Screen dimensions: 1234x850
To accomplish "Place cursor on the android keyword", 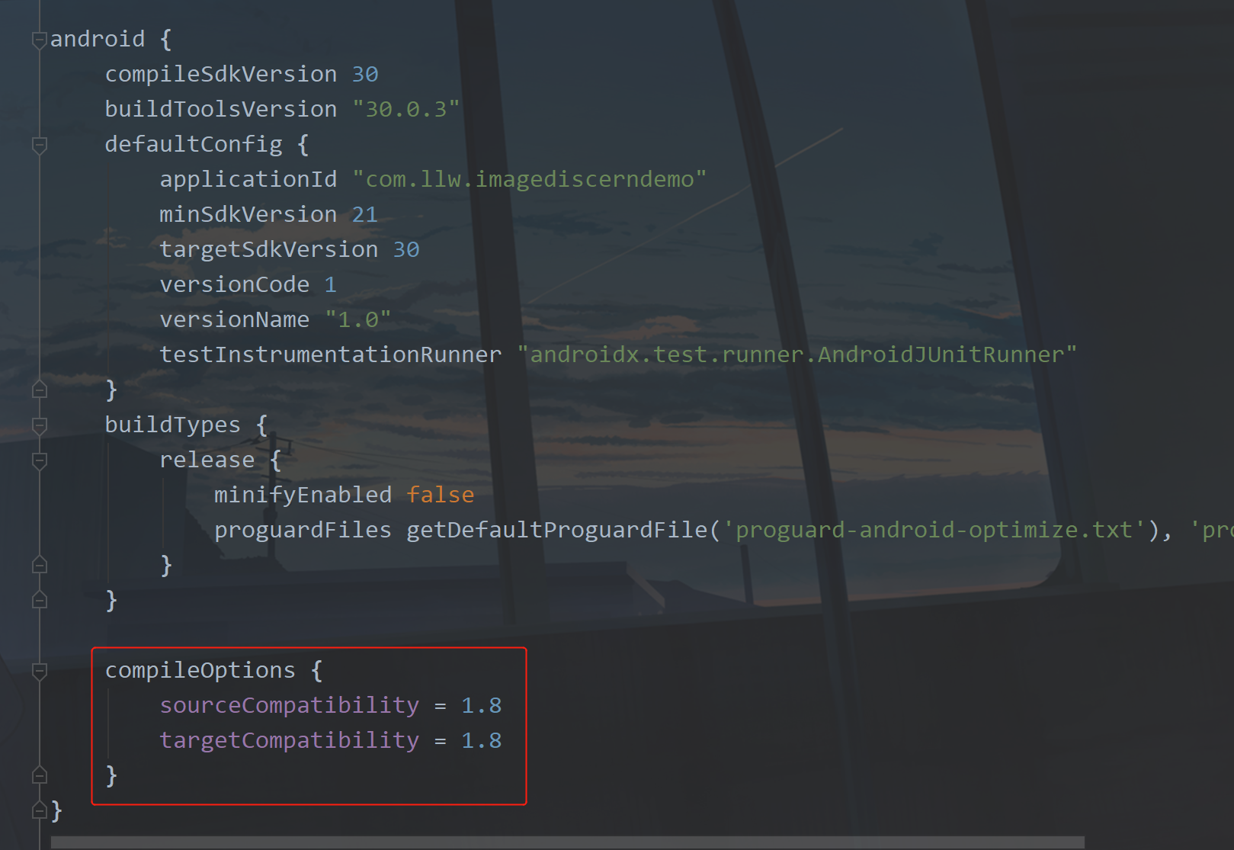I will (98, 39).
